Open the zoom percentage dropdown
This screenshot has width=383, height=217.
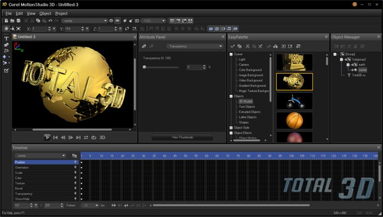tap(154, 21)
